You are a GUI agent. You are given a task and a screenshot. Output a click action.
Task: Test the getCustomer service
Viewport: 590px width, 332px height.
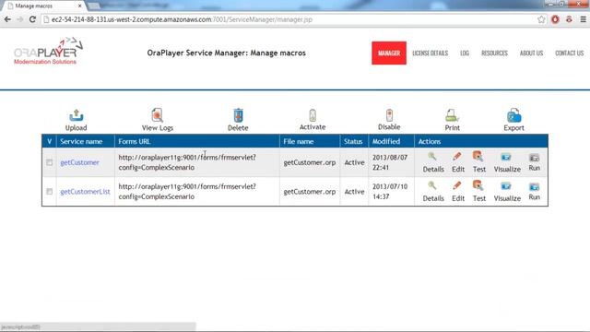point(479,162)
